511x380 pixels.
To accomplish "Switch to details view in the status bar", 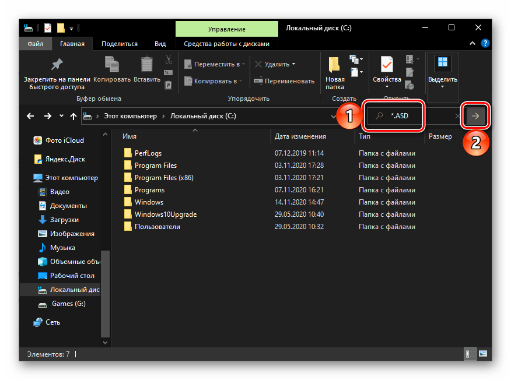I will click(x=467, y=354).
